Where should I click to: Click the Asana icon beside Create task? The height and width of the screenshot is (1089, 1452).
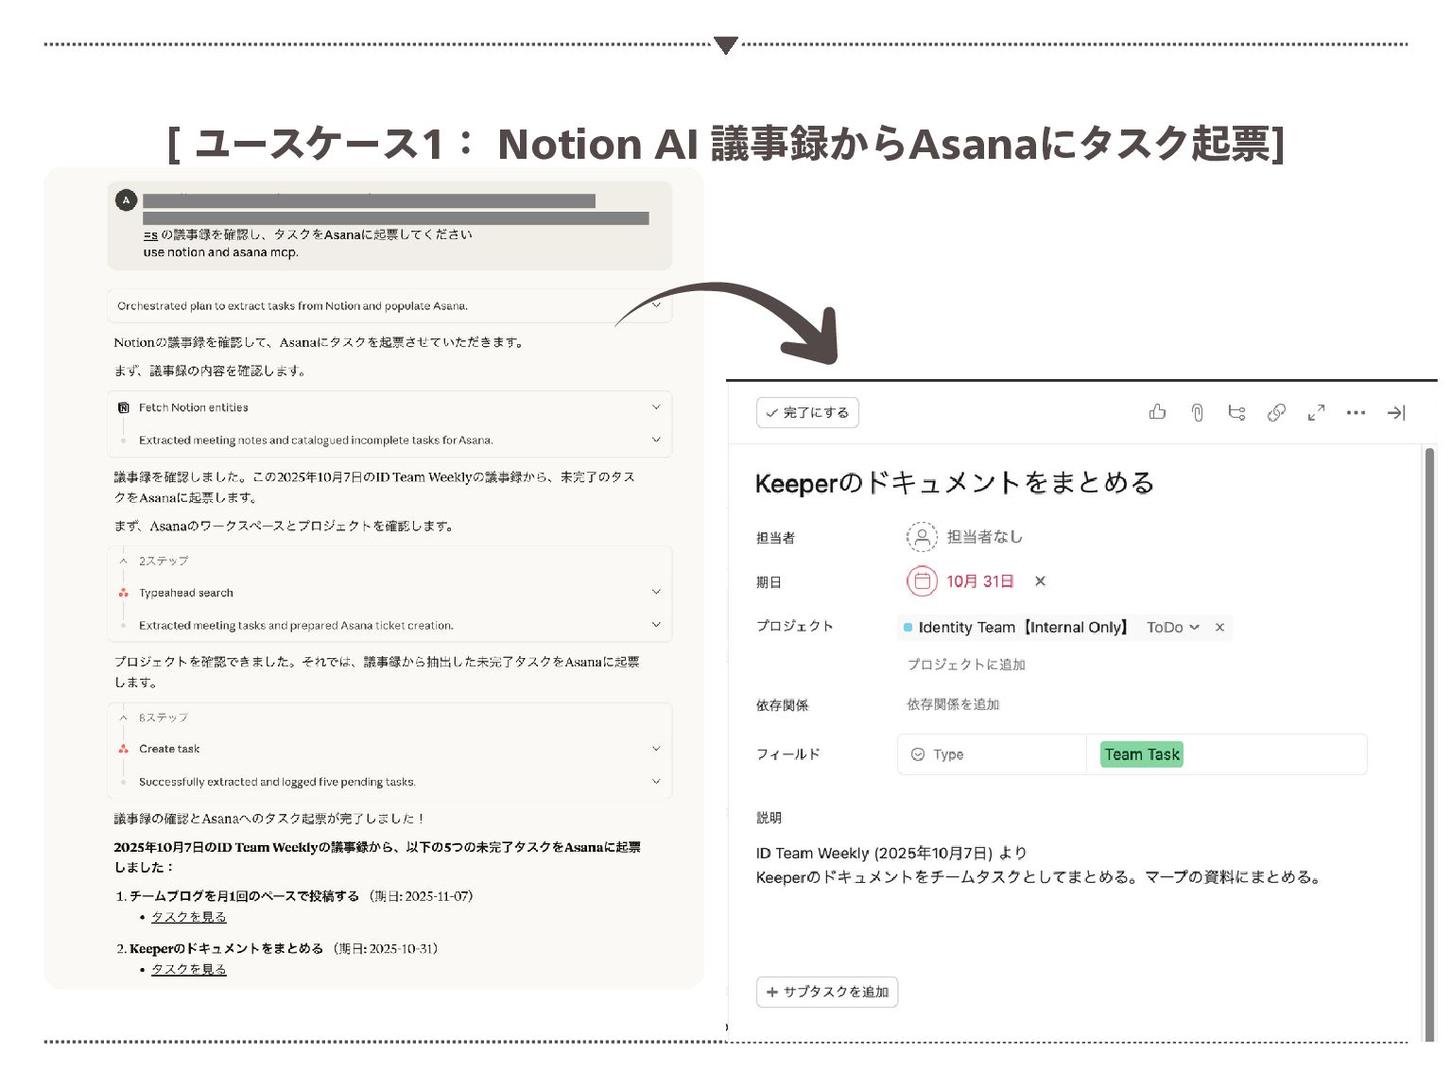click(123, 749)
